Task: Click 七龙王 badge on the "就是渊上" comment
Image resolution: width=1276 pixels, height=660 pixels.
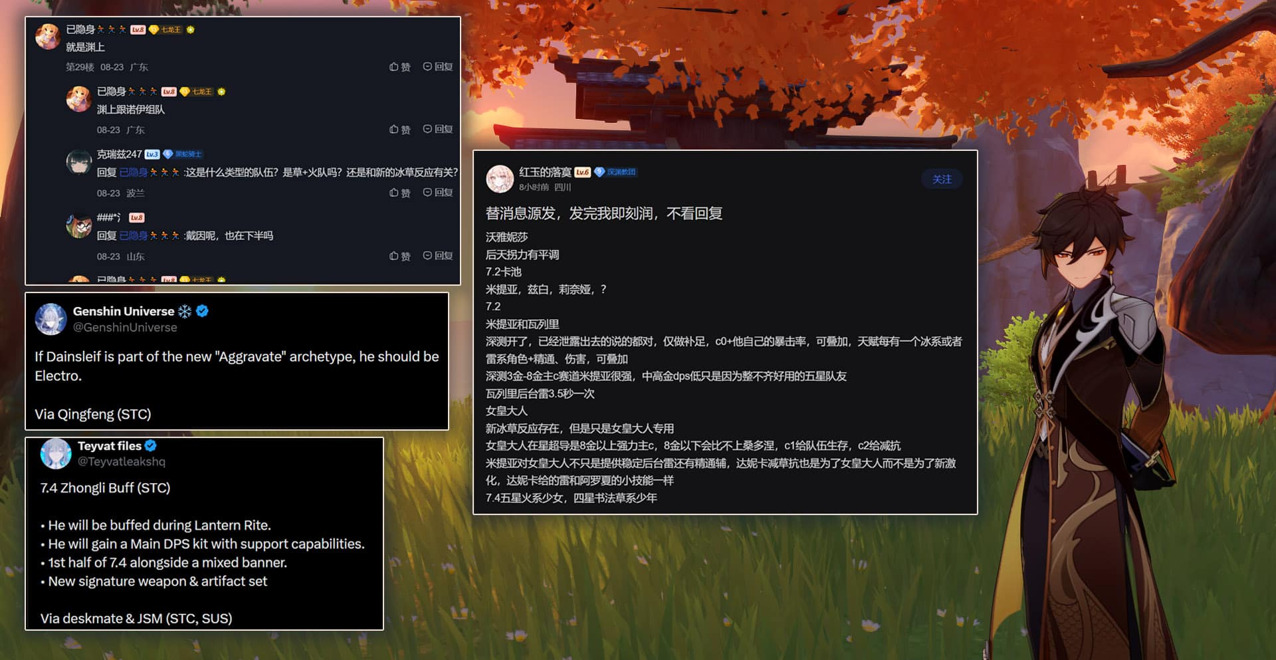Action: 165,29
